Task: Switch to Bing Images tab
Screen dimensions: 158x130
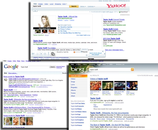Action: coord(78,64)
